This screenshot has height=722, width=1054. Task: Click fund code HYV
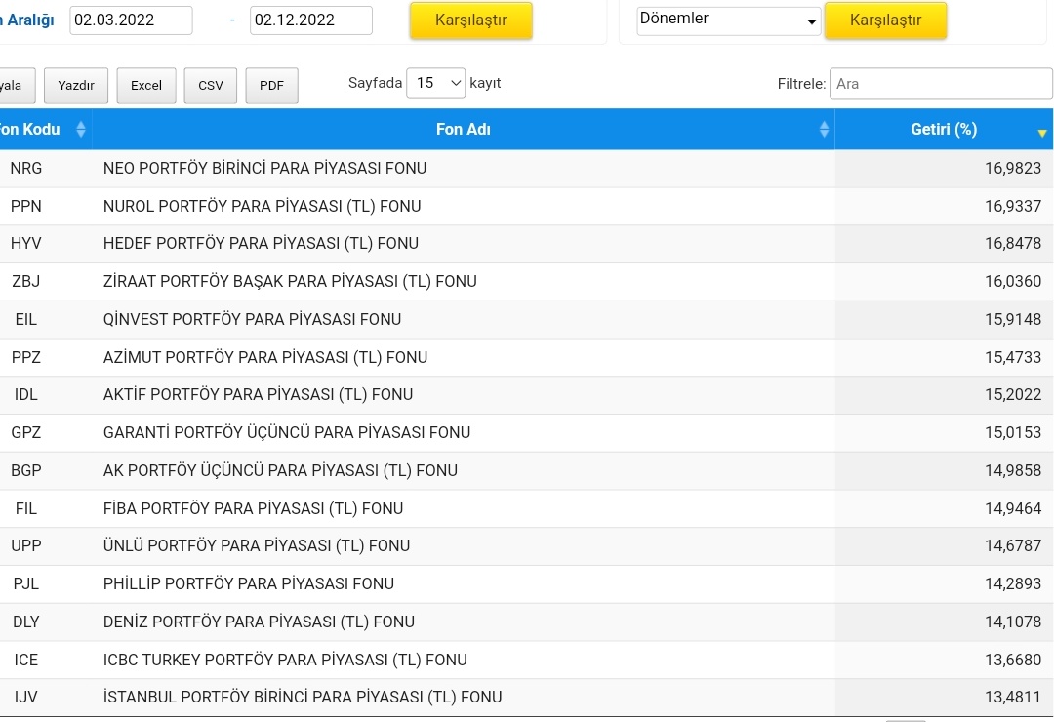[x=26, y=243]
